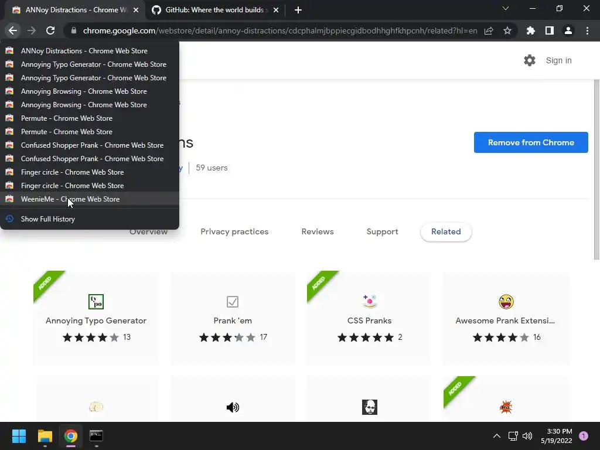Click the CSS Pranks title

point(370,321)
